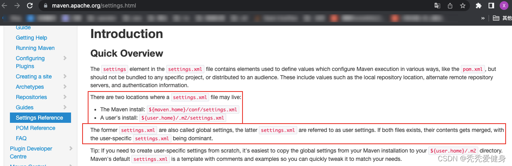Open the Getting Help sidebar link

31,38
